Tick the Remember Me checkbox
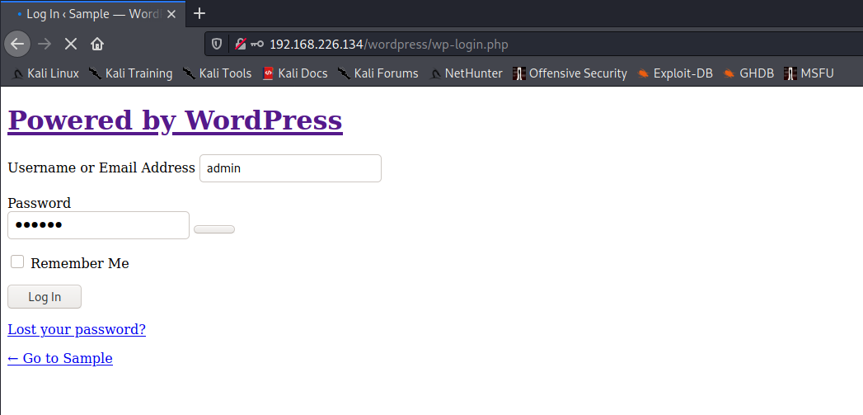The image size is (863, 415). [x=17, y=262]
